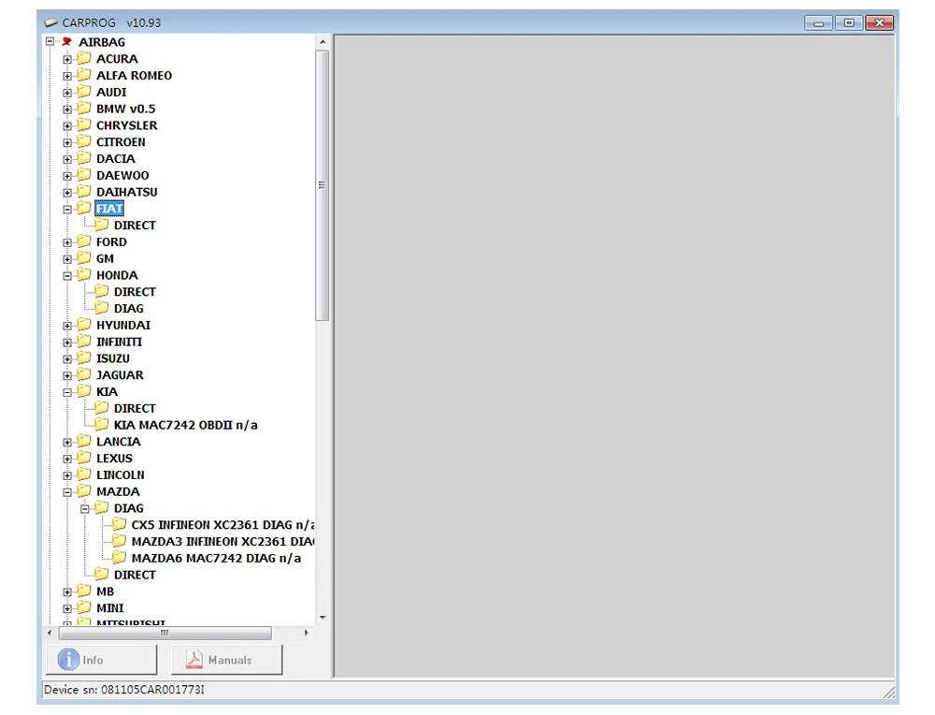Select the FORD tree label

pos(111,242)
